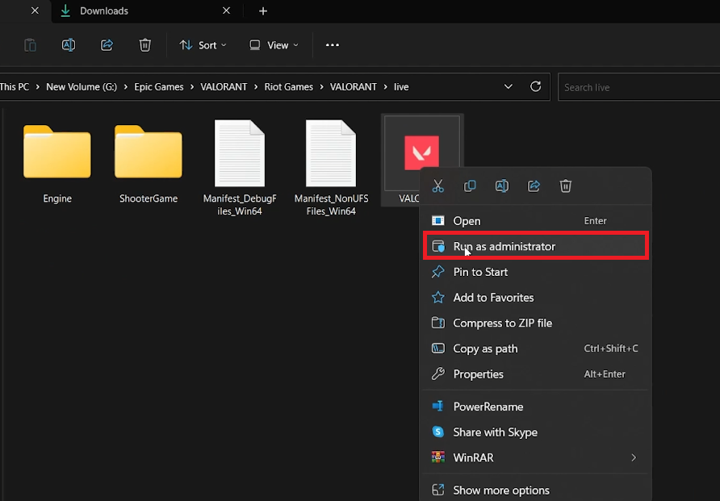720x501 pixels.
Task: Click the toolbar Share icon
Action: (x=107, y=45)
